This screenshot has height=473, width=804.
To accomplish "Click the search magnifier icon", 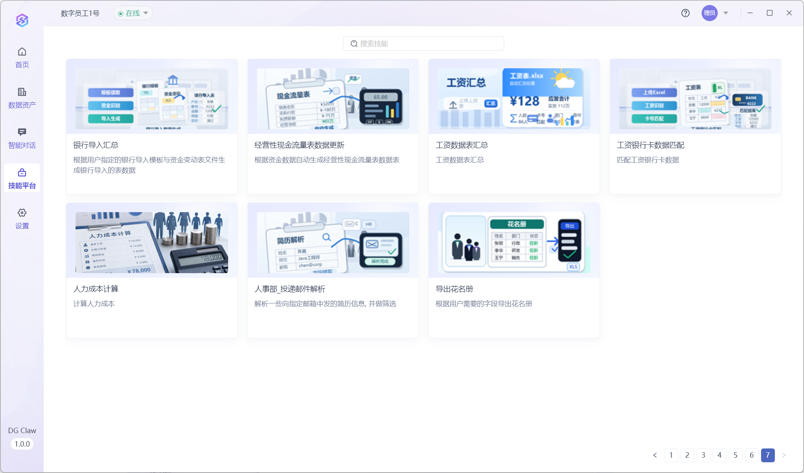I will (354, 44).
